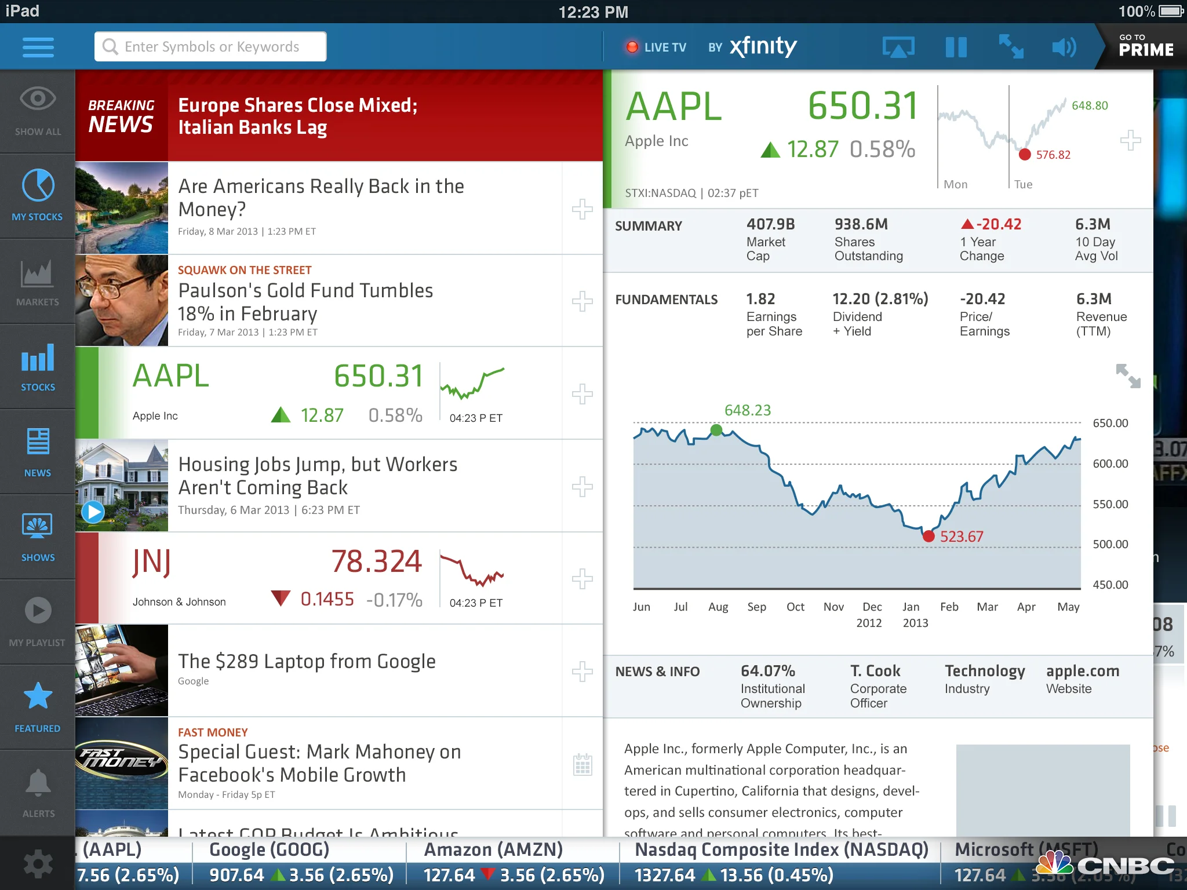Click 12.20 (2.81%) Dividend + Yield
Viewport: 1187px width, 890px height.
click(880, 315)
